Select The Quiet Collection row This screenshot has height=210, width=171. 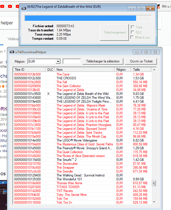click(x=82, y=152)
